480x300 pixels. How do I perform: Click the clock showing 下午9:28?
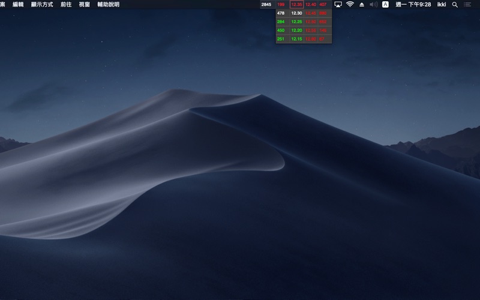[x=413, y=4]
